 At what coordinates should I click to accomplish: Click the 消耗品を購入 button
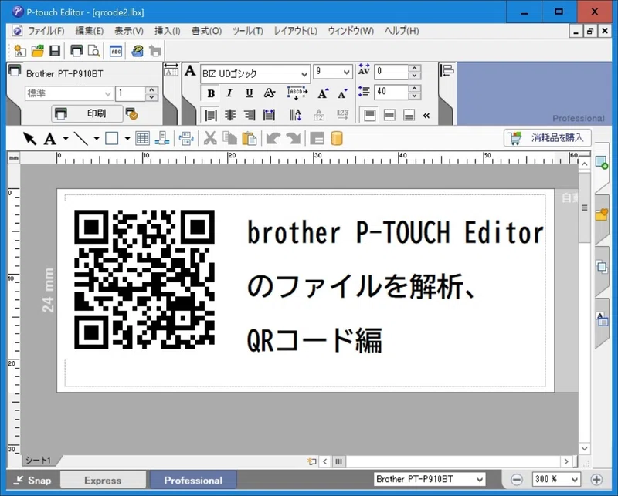(x=548, y=138)
